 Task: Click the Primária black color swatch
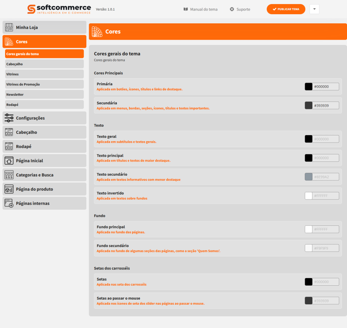(308, 87)
